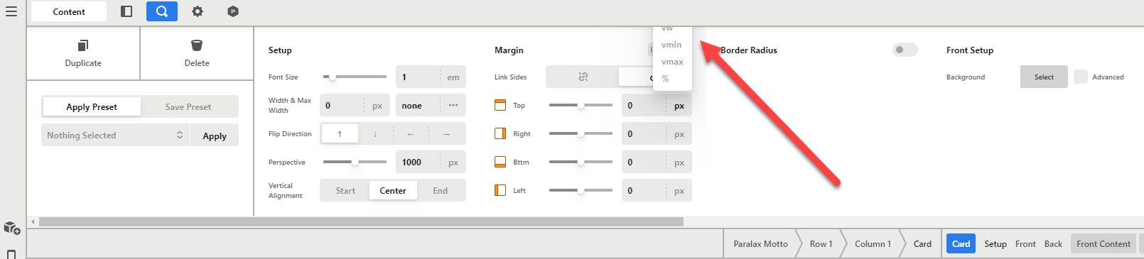Check the Advanced background checkbox

click(x=1081, y=77)
